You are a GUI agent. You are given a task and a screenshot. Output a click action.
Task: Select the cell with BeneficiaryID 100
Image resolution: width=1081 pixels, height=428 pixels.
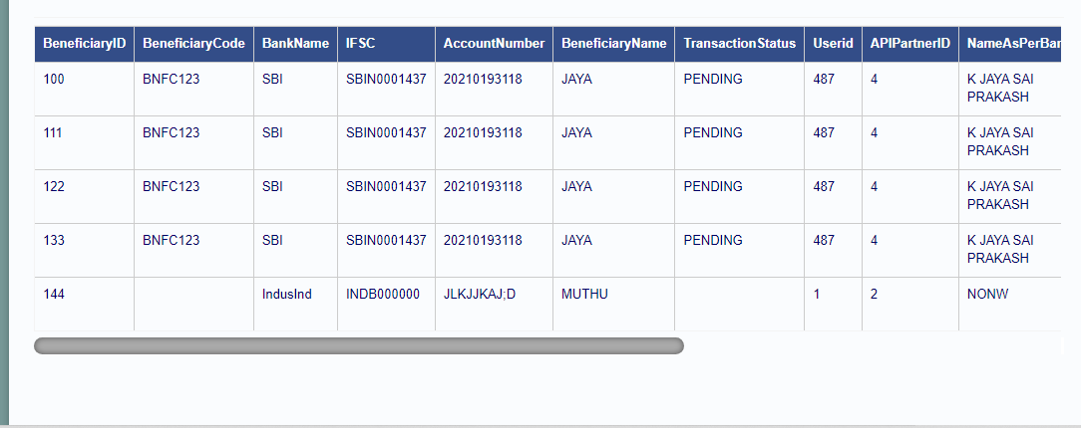84,89
